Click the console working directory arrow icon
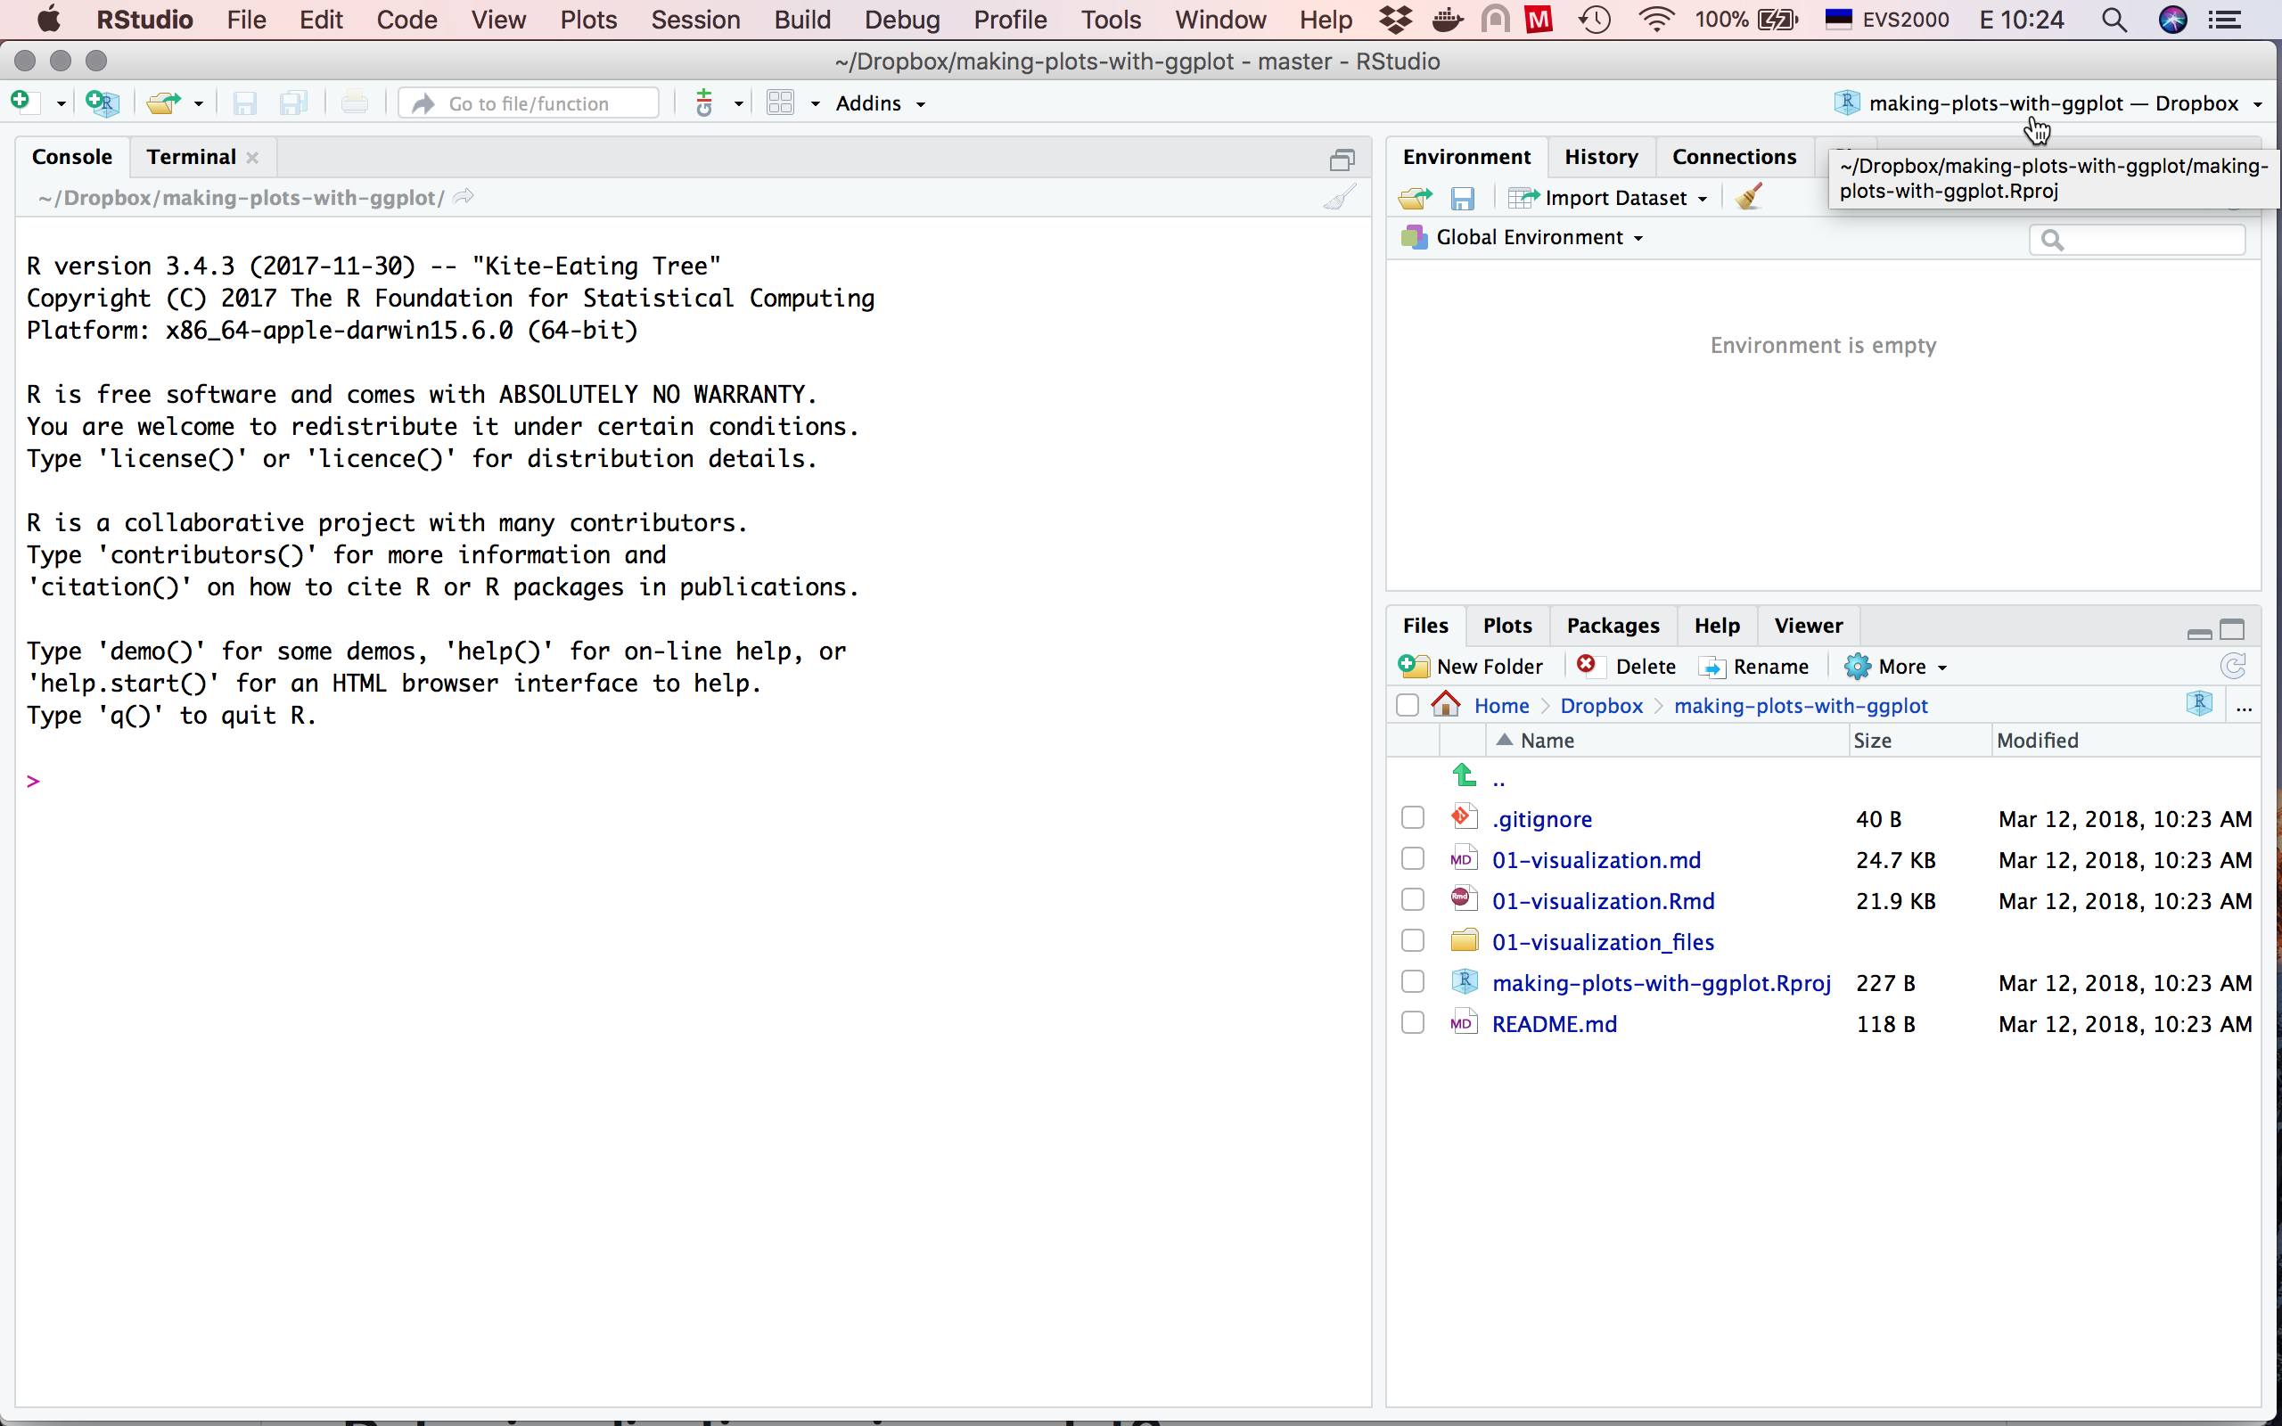2282x1426 pixels. click(464, 197)
